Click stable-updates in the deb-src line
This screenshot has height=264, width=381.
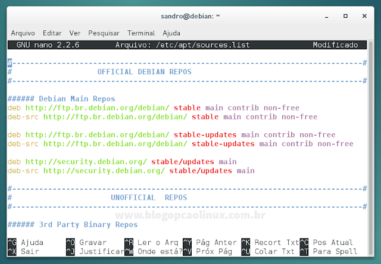[x=223, y=144]
